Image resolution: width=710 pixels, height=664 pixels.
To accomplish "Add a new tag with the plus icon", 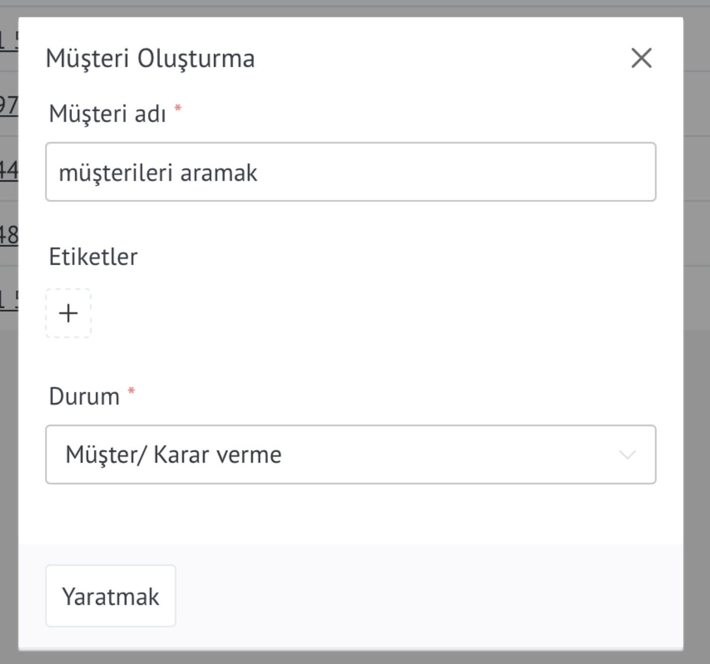I will click(68, 313).
